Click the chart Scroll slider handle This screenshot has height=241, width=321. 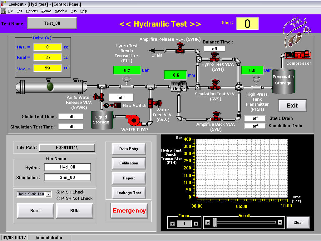click(x=215, y=222)
